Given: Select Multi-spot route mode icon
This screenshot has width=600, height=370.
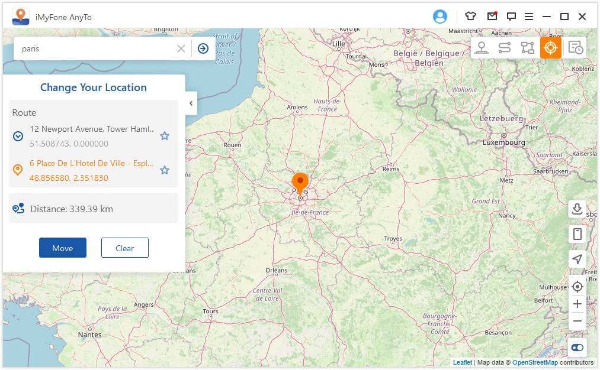Looking at the screenshot, I should pos(528,48).
